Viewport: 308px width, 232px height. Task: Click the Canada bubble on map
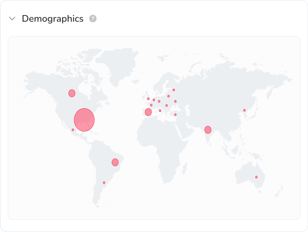(72, 93)
